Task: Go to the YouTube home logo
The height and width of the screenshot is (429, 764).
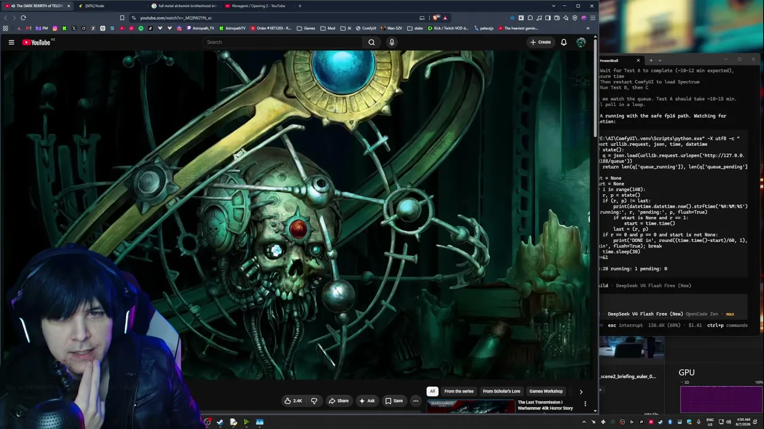Action: (x=36, y=42)
